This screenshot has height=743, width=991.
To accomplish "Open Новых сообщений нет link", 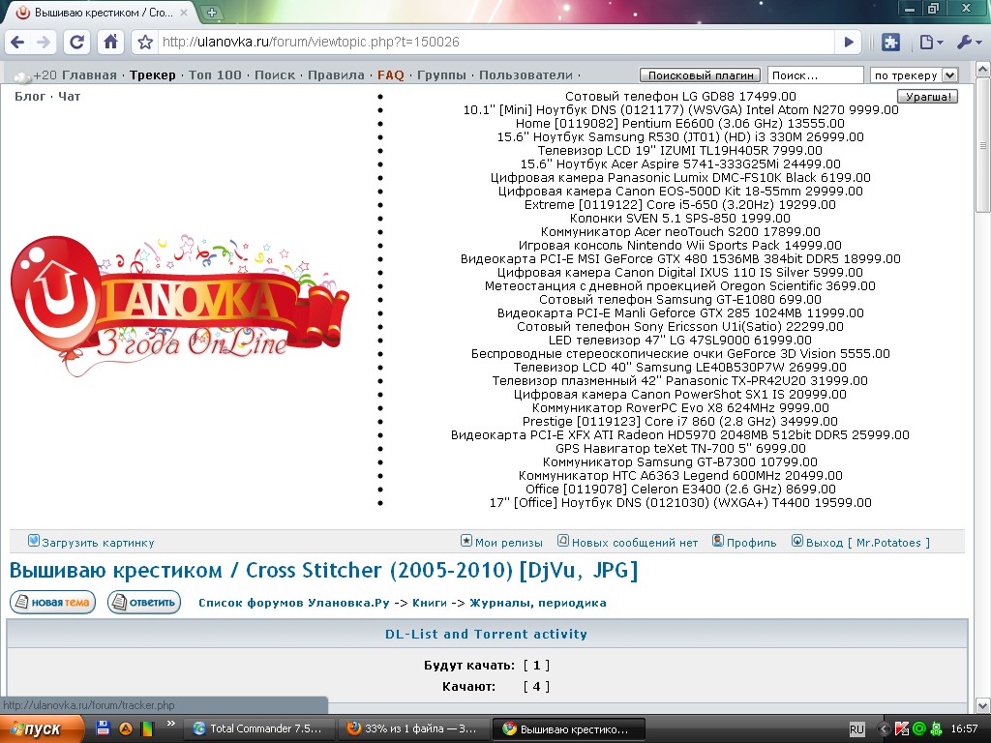I will 635,543.
